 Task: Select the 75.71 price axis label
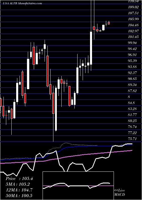pyautogui.click(x=132, y=139)
